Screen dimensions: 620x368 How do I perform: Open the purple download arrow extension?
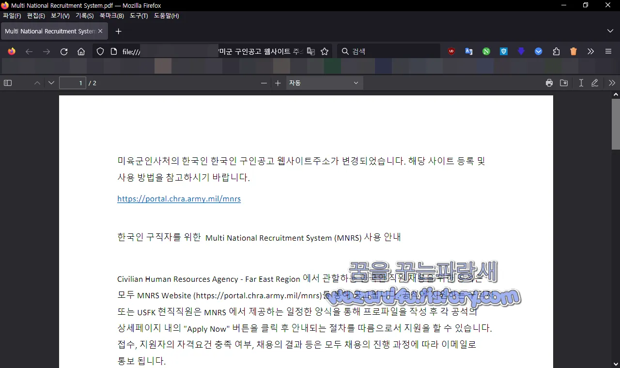521,51
